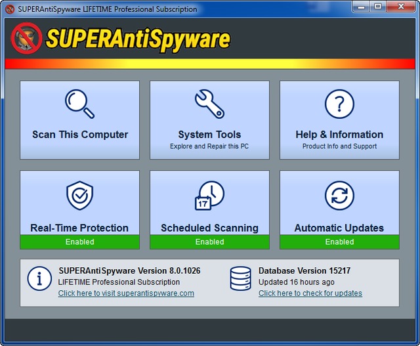Toggle Real-Time Protection Enabled status bar

pos(79,242)
